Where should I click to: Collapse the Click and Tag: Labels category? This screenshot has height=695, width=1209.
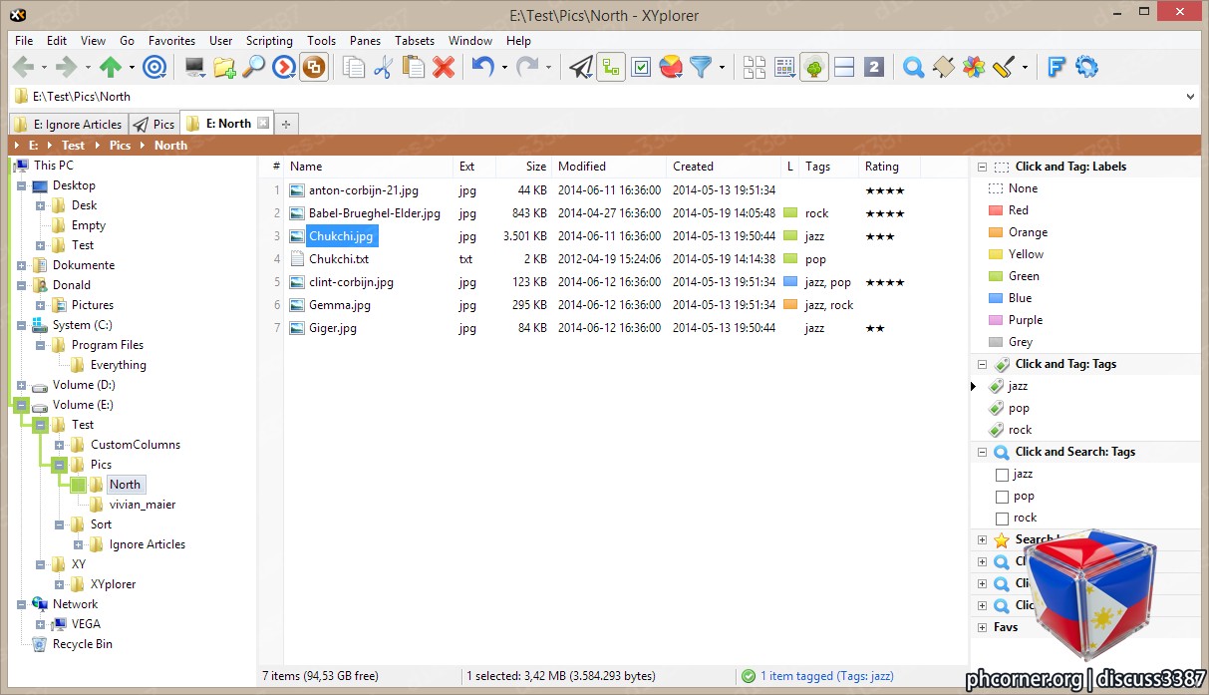pyautogui.click(x=982, y=168)
